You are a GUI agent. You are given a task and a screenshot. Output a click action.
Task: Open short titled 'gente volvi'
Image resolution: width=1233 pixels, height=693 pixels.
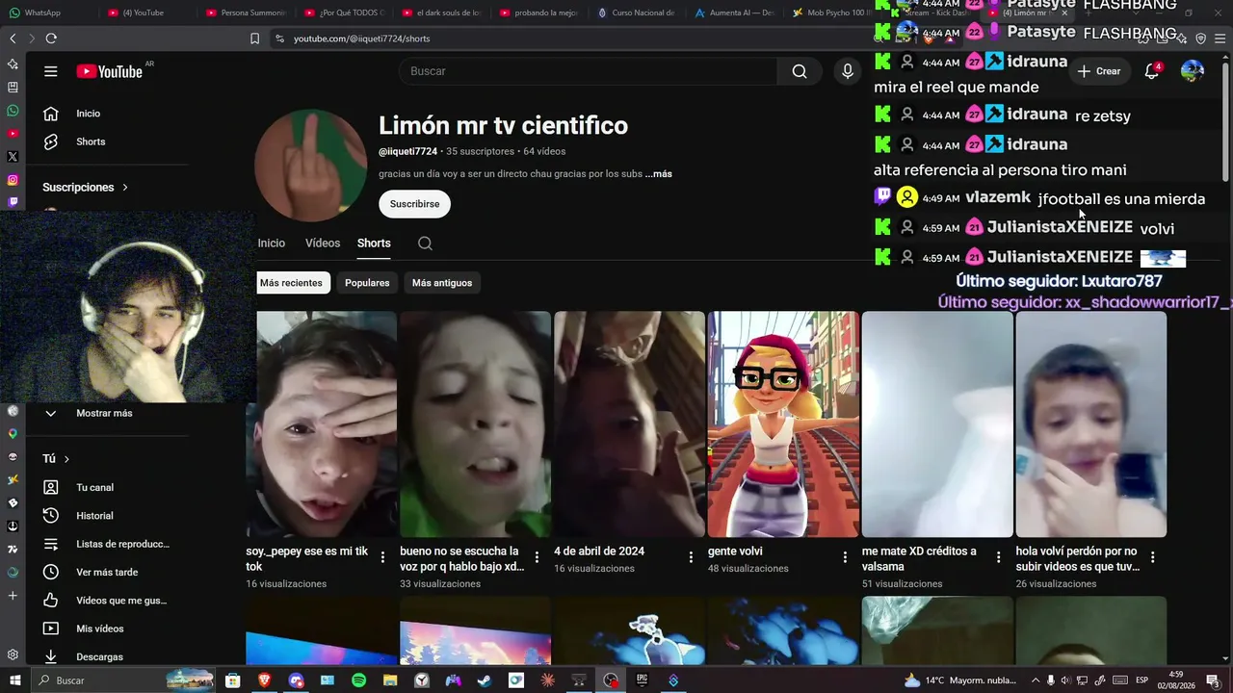click(735, 552)
